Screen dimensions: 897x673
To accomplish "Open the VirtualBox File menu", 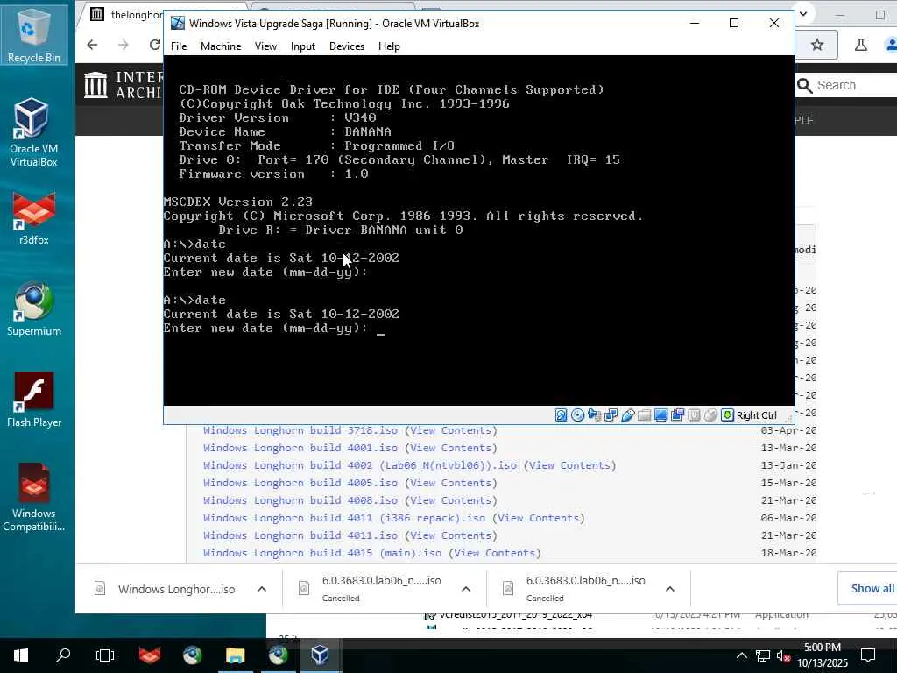I will point(179,46).
